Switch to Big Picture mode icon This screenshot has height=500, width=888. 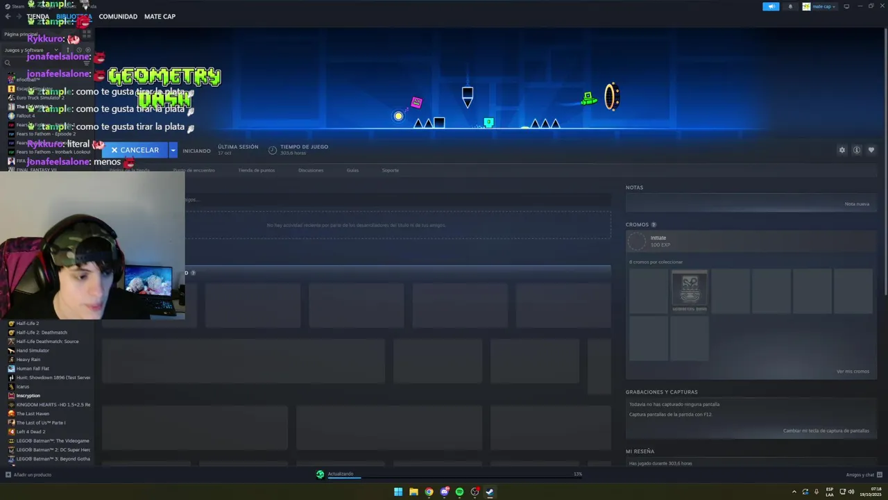(x=846, y=6)
